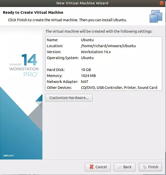Click the vmware logo in the bottom-left banner

click(x=9, y=156)
